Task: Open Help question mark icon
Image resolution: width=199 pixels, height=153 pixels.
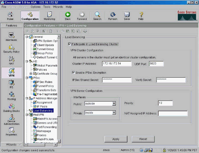Action: pyautogui.click(x=141, y=16)
